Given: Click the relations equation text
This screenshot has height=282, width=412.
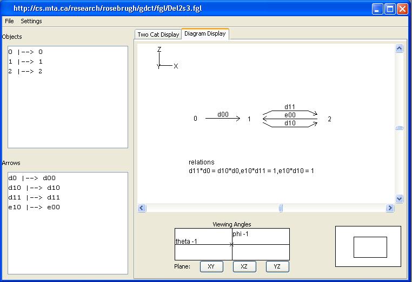Looking at the screenshot, I should (x=251, y=171).
